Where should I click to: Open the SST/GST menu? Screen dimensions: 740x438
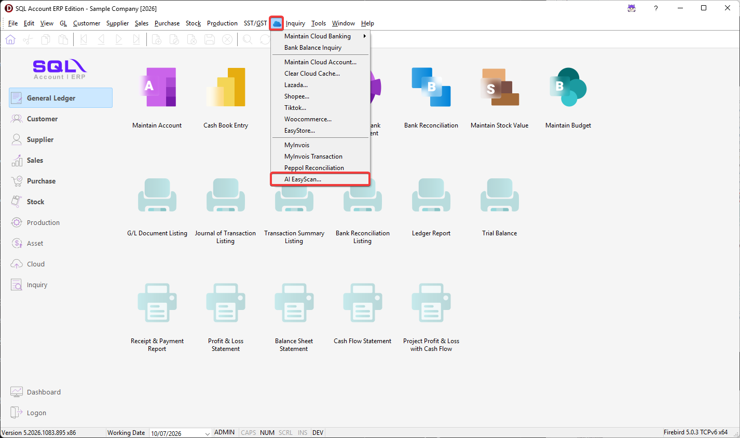click(x=255, y=23)
